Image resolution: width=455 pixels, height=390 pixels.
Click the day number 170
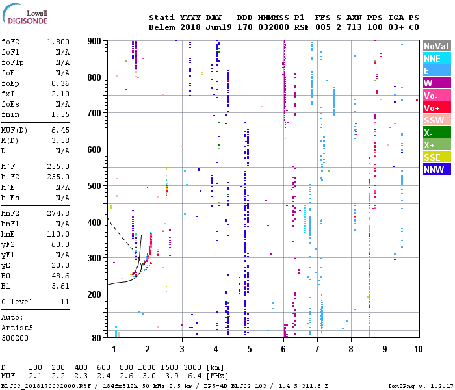point(244,27)
